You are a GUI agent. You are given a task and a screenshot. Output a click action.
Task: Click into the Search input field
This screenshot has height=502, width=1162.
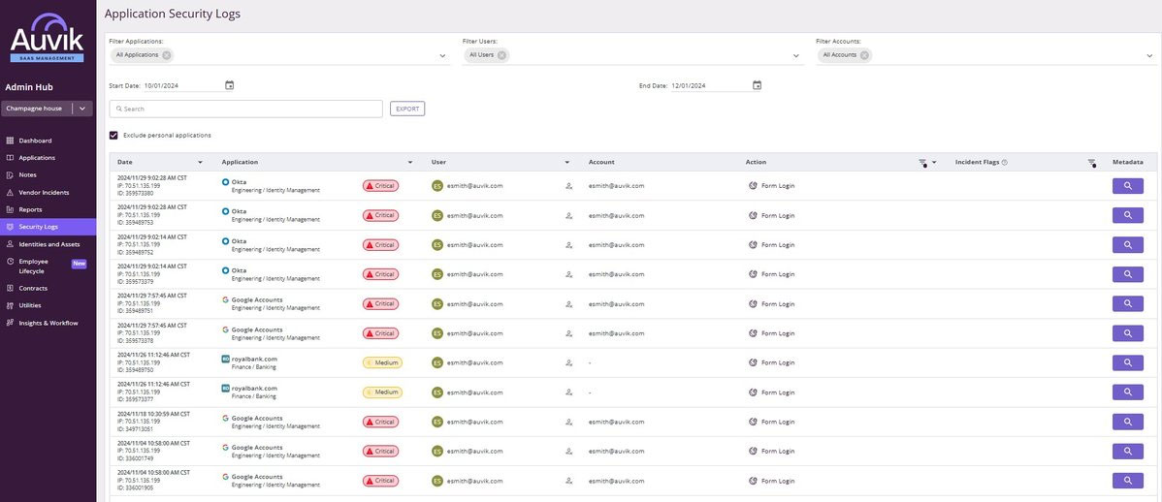click(247, 109)
